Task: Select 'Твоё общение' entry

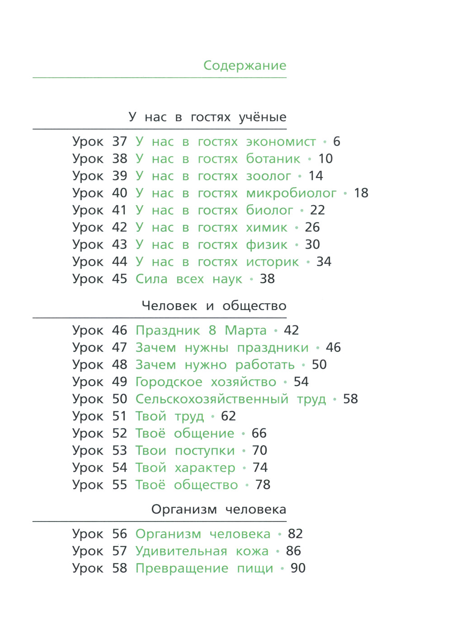Action: (184, 434)
